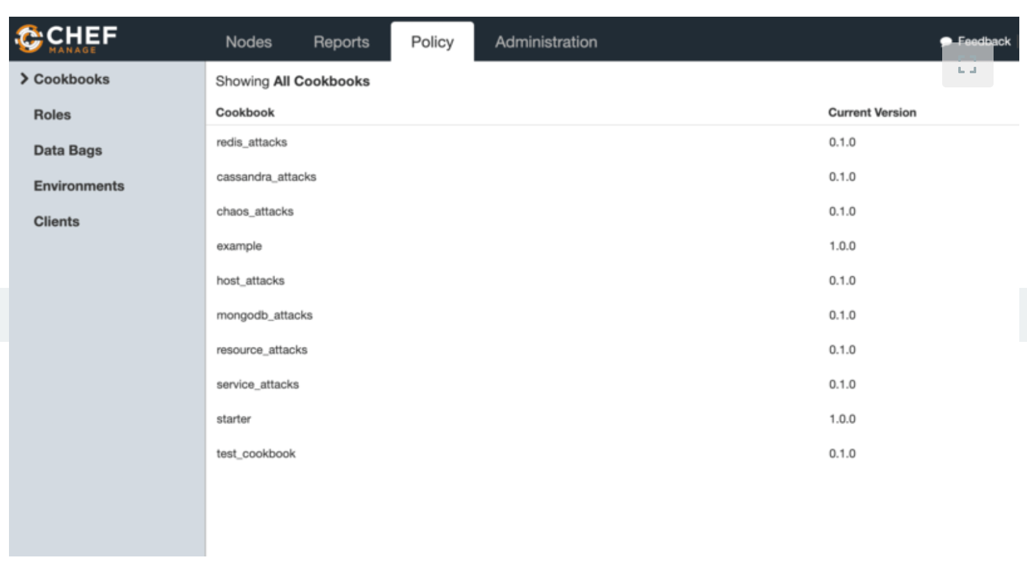
Task: Click the Feedback speech bubble icon
Action: [x=945, y=42]
